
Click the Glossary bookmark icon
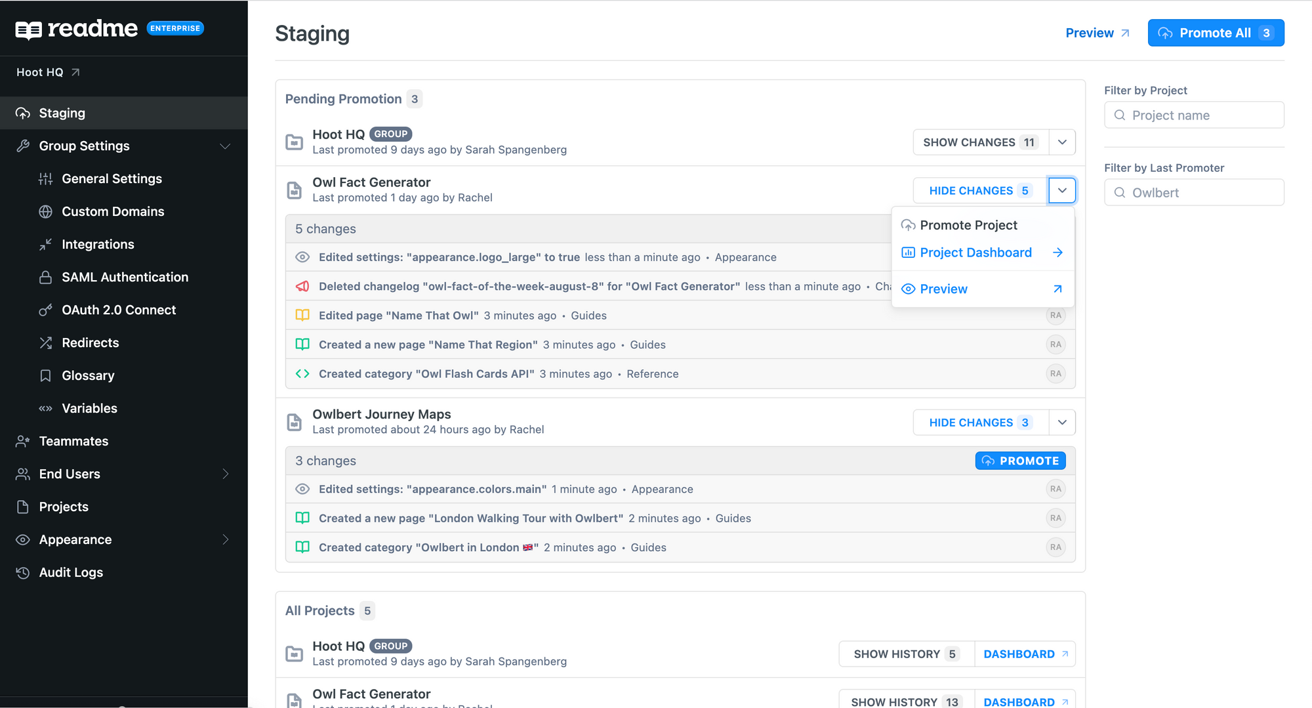(x=45, y=375)
